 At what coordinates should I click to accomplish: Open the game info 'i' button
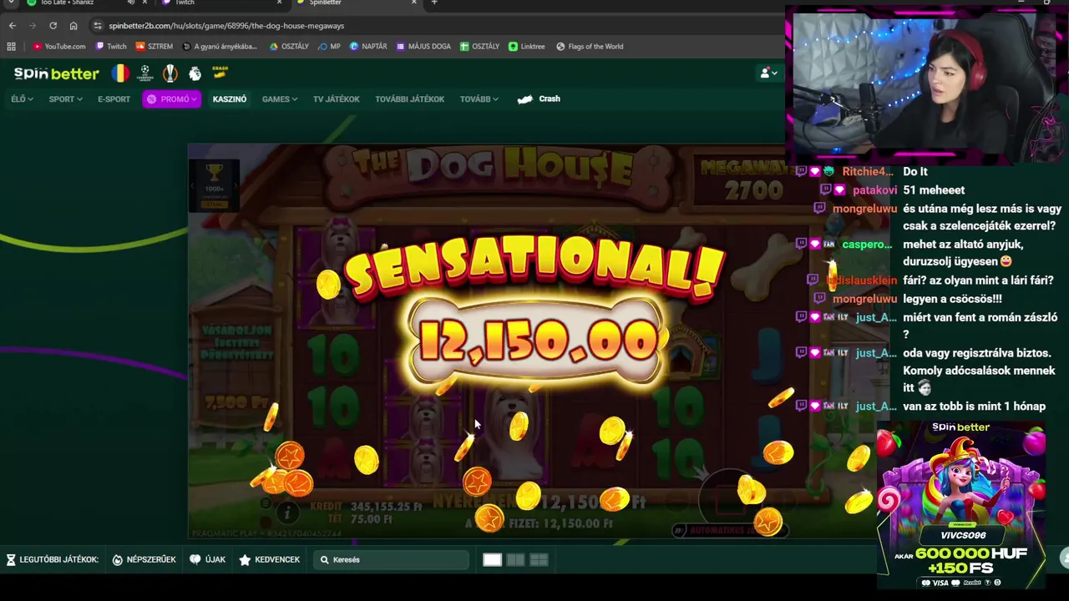(286, 513)
